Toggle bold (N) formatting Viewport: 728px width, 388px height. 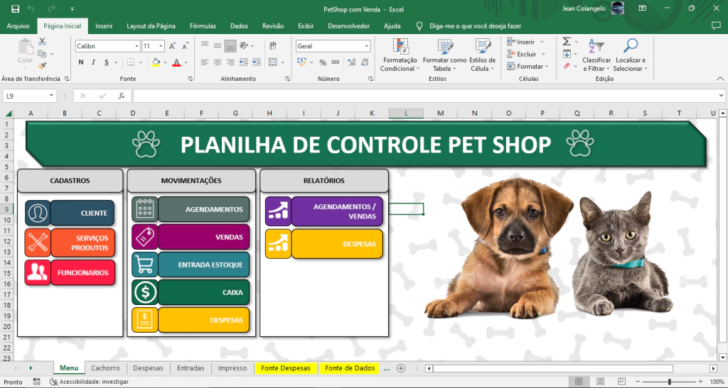(x=81, y=62)
